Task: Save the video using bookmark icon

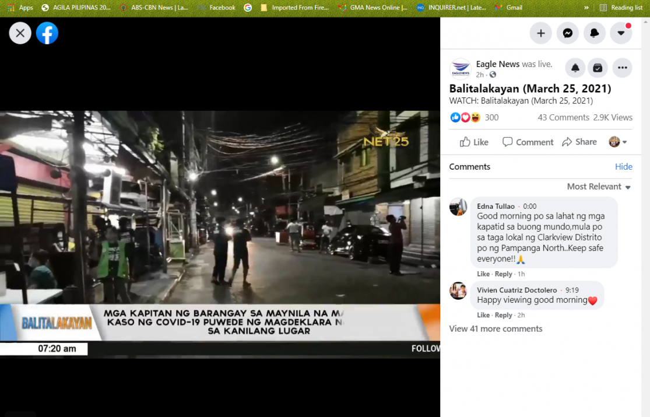Action: [598, 68]
